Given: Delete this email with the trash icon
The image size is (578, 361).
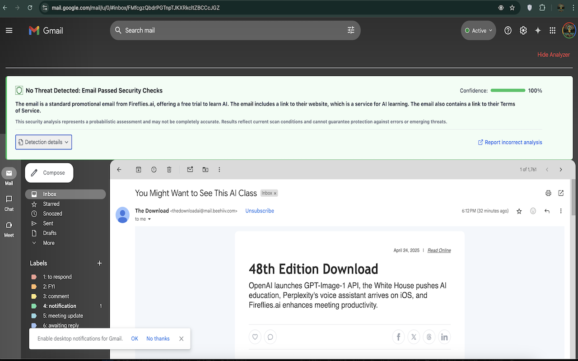Looking at the screenshot, I should (x=169, y=170).
